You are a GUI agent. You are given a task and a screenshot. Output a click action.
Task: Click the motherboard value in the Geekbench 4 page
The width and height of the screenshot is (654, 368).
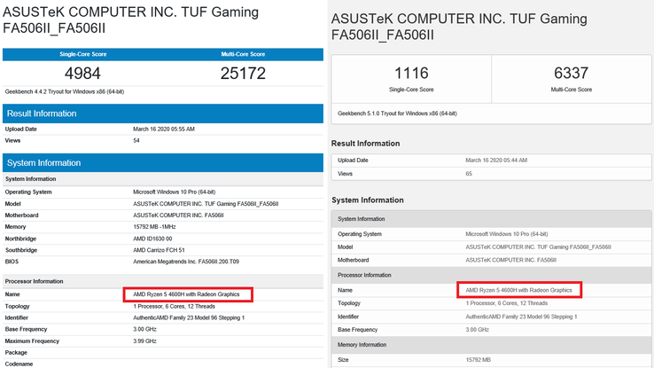pyautogui.click(x=178, y=215)
